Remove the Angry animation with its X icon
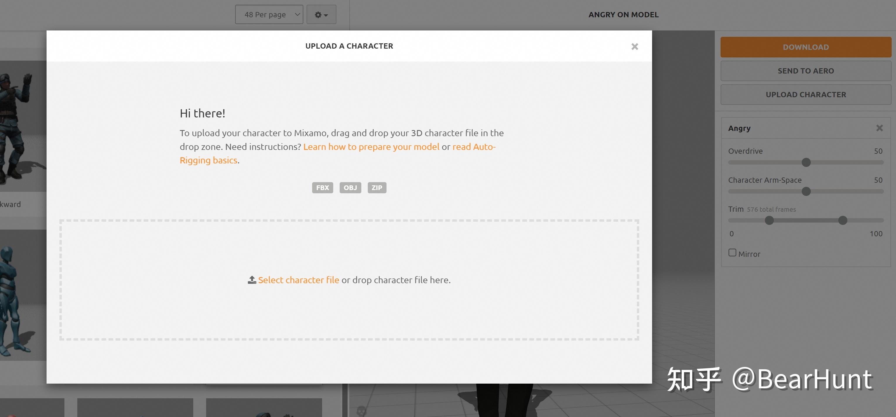This screenshot has width=896, height=417. (879, 128)
